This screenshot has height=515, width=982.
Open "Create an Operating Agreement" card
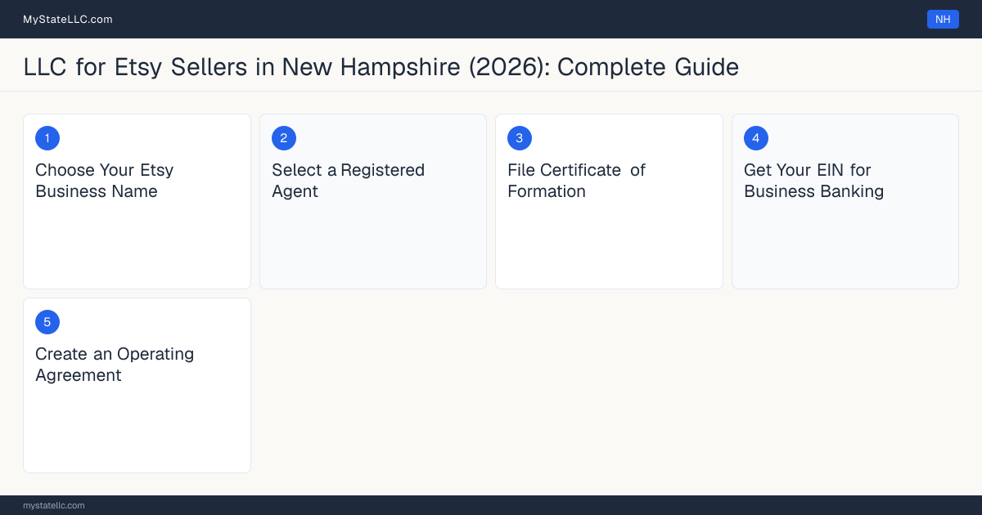[x=137, y=385]
